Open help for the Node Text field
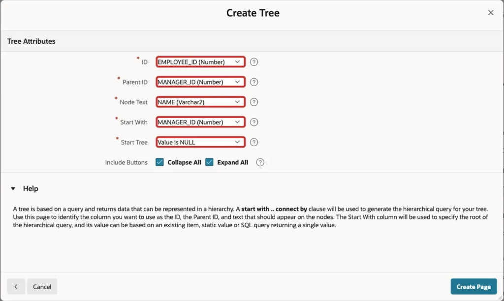 tap(254, 102)
